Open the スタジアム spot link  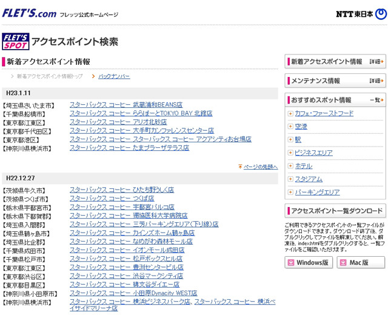pyautogui.click(x=309, y=179)
